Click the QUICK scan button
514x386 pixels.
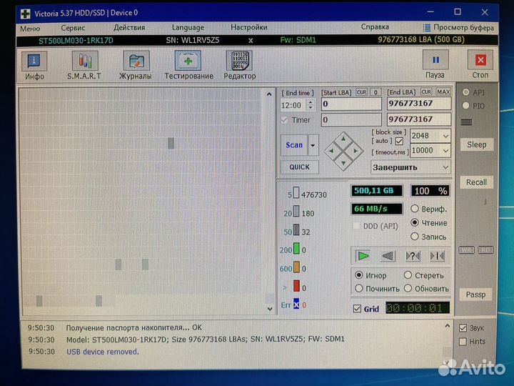coord(299,167)
